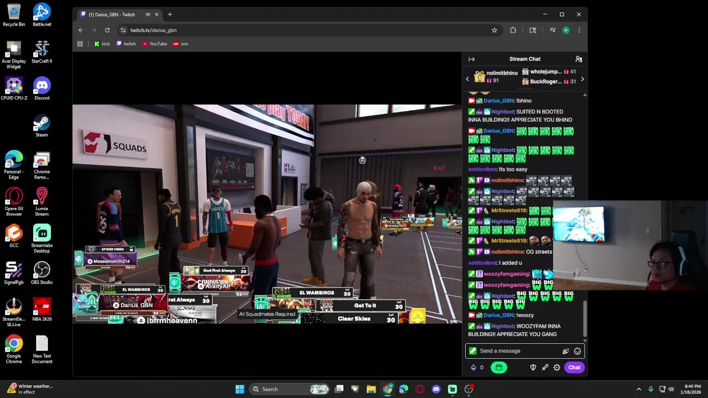Open the Chrome extensions puzzle icon
This screenshot has width=708, height=398.
[x=513, y=30]
